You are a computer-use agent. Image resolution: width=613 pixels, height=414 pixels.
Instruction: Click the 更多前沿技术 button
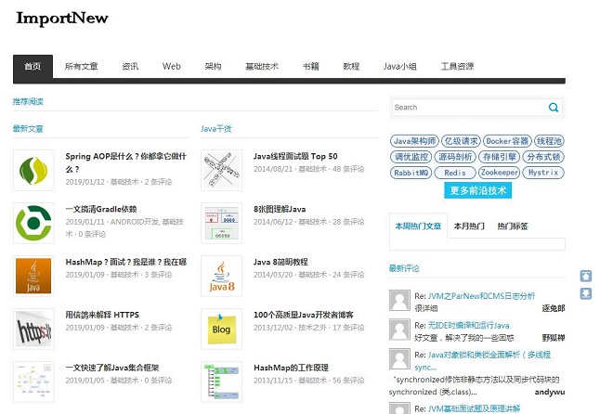(477, 190)
